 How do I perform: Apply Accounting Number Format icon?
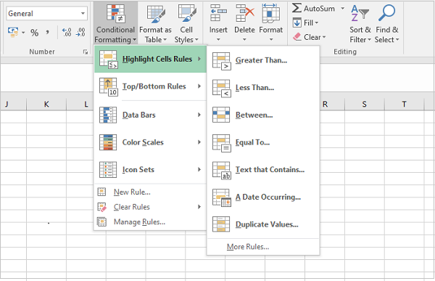pos(13,32)
